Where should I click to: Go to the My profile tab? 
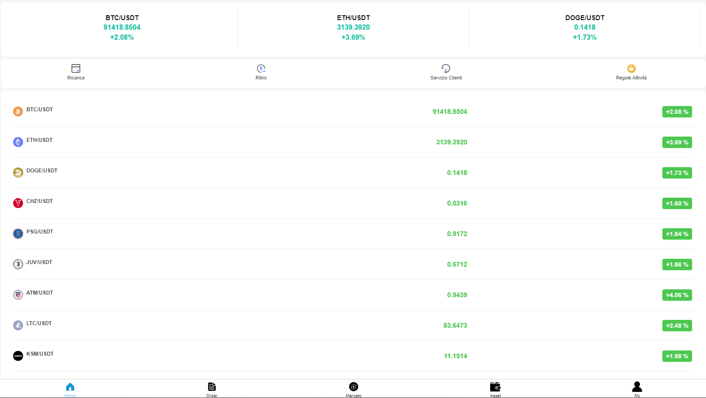click(637, 388)
